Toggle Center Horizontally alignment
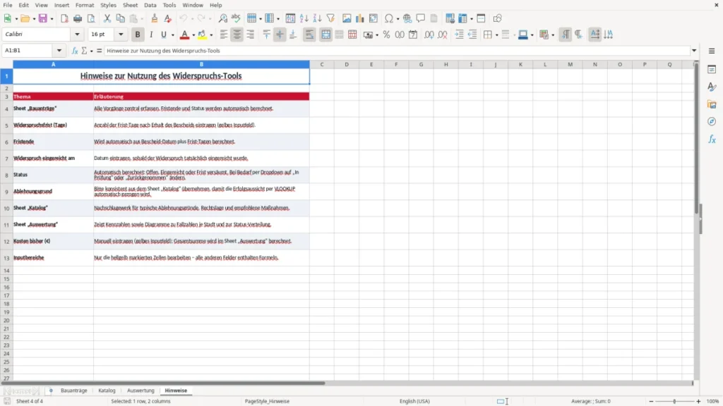723x406 pixels. point(237,35)
